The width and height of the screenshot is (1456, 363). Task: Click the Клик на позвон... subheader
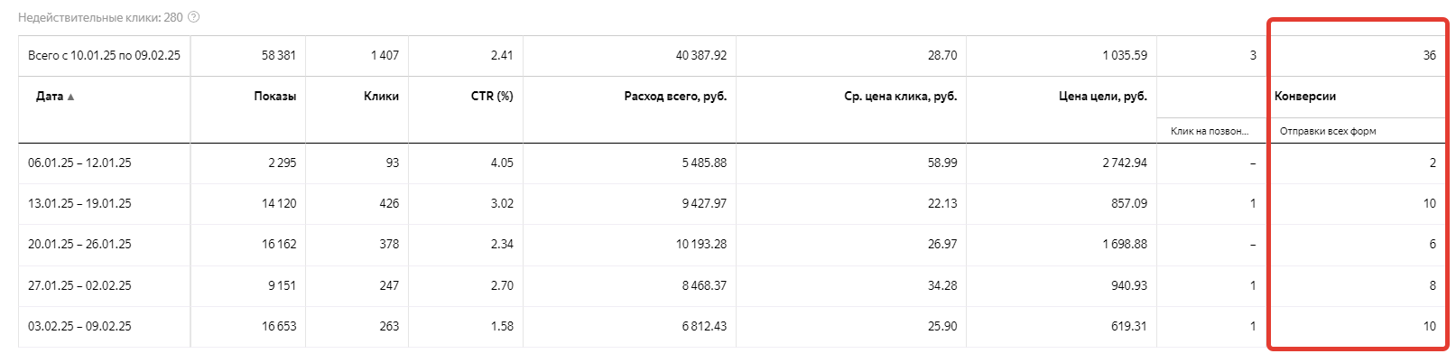point(1210,131)
